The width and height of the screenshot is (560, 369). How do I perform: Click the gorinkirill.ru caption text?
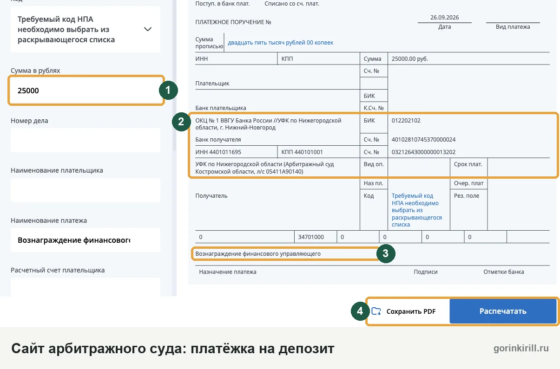point(521,348)
